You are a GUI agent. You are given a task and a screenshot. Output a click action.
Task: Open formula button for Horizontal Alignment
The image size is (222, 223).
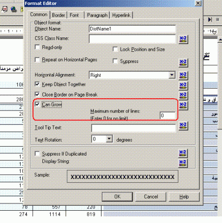tap(183, 75)
